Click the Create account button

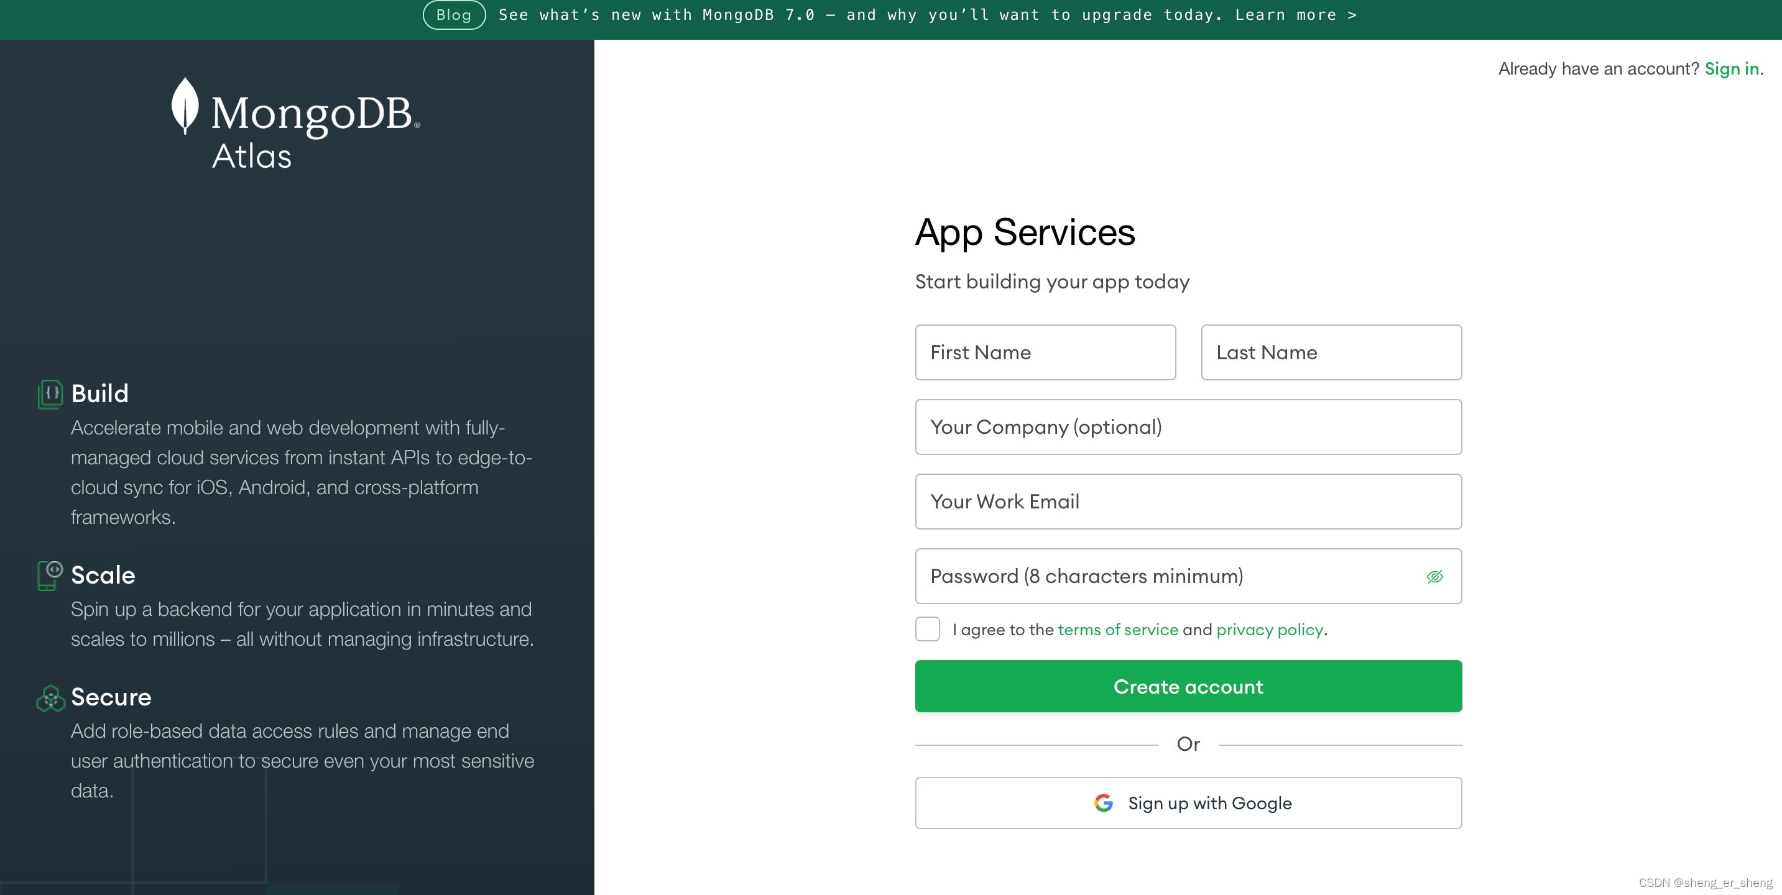(1188, 686)
